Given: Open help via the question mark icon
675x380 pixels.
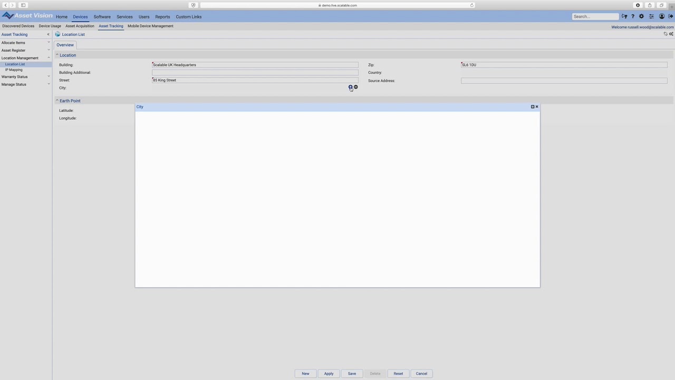Looking at the screenshot, I should pos(633,16).
